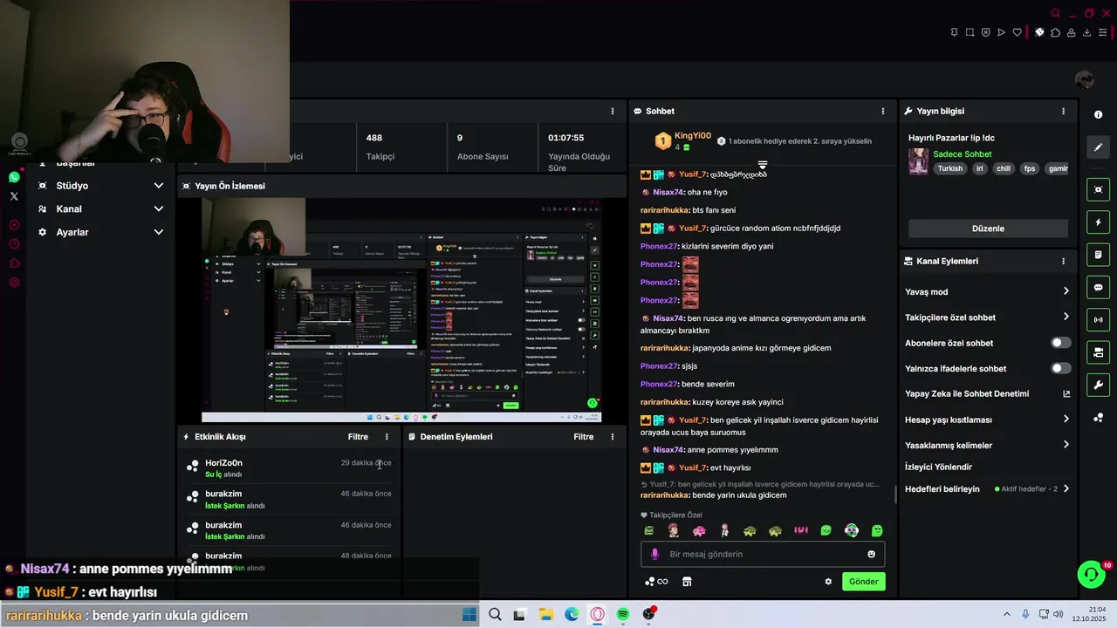Click the İzleyici Yönlendir option
The image size is (1117, 628).
point(938,468)
